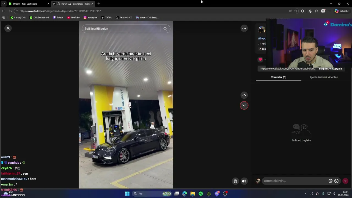Click the #fyp hashtag link

click(x=262, y=38)
